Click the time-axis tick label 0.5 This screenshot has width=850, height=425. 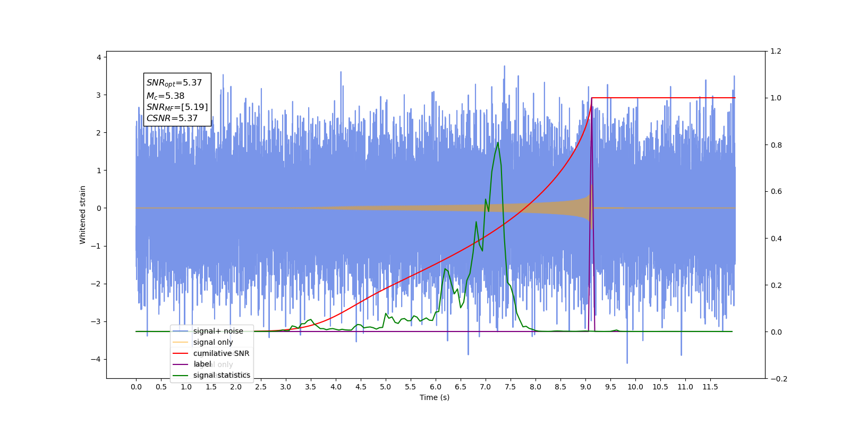tap(161, 387)
